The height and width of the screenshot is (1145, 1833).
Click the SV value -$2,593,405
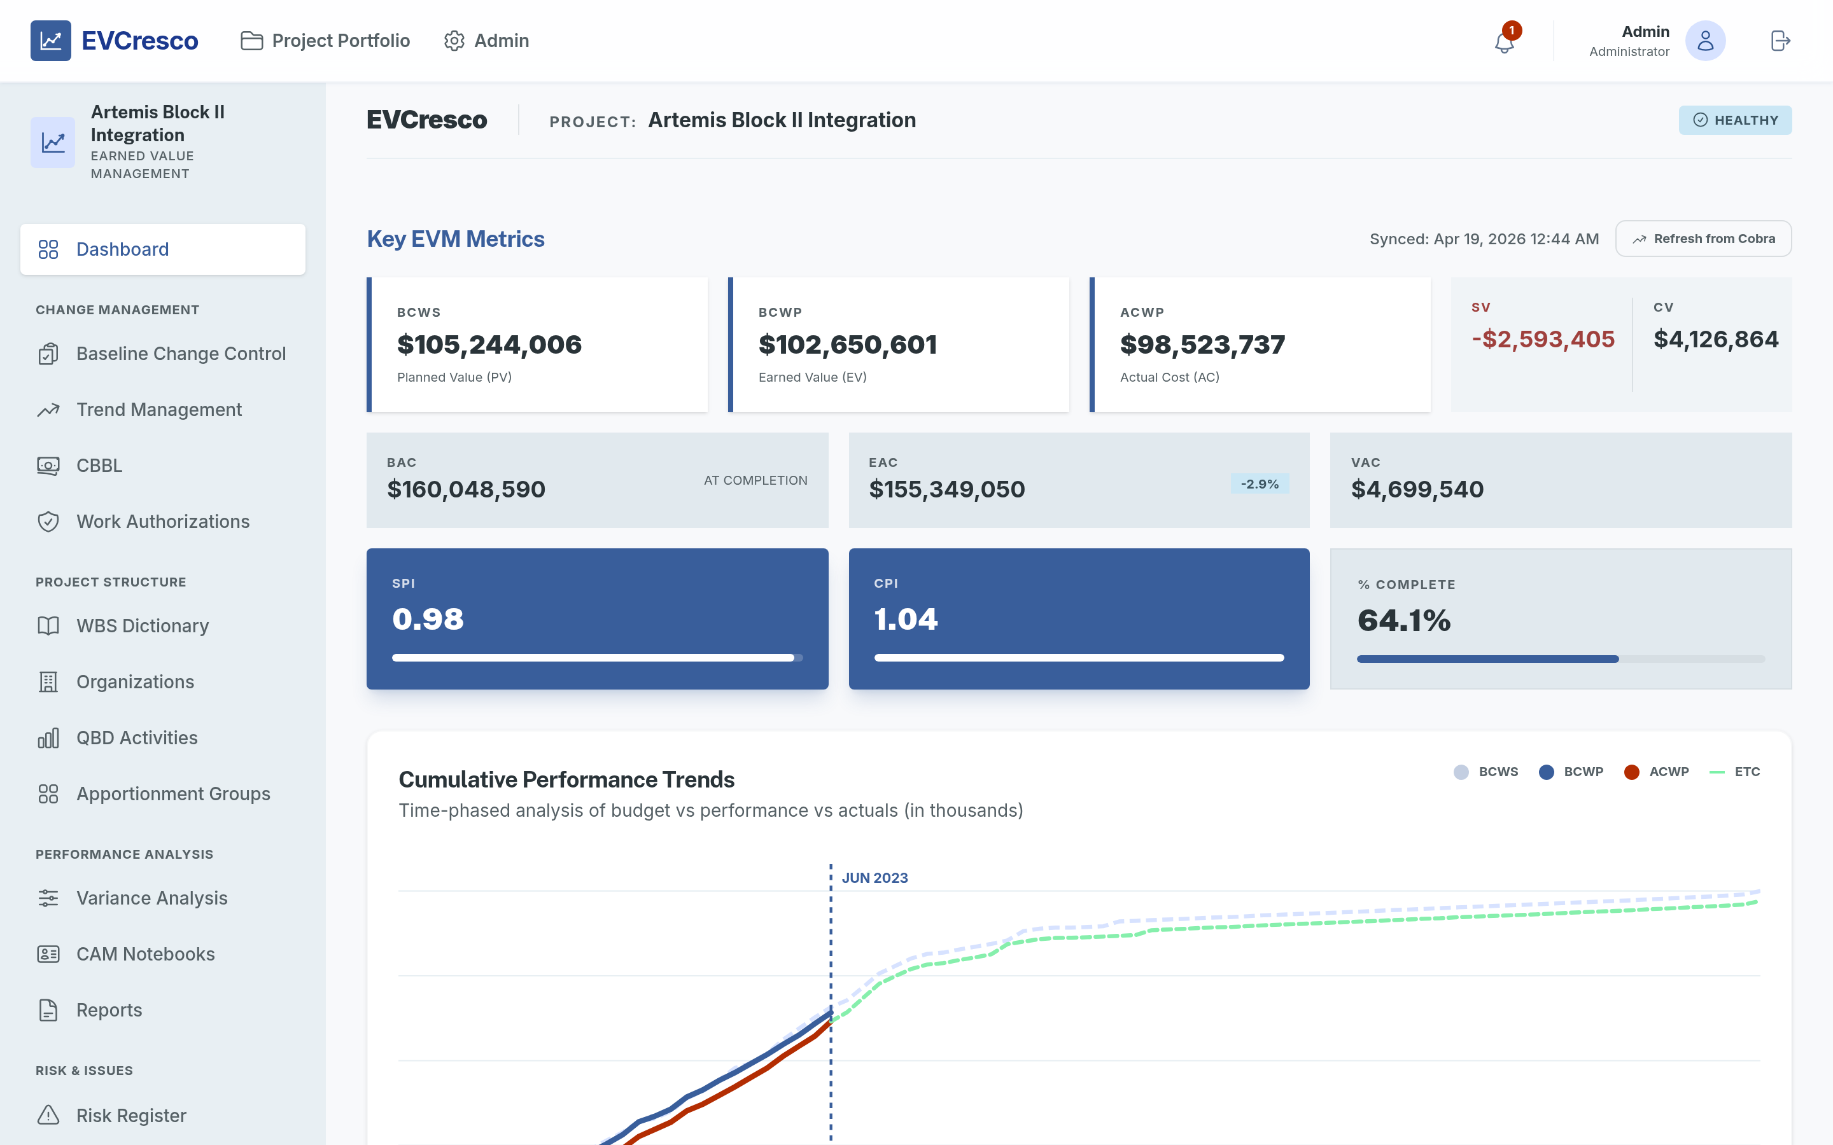coord(1543,339)
